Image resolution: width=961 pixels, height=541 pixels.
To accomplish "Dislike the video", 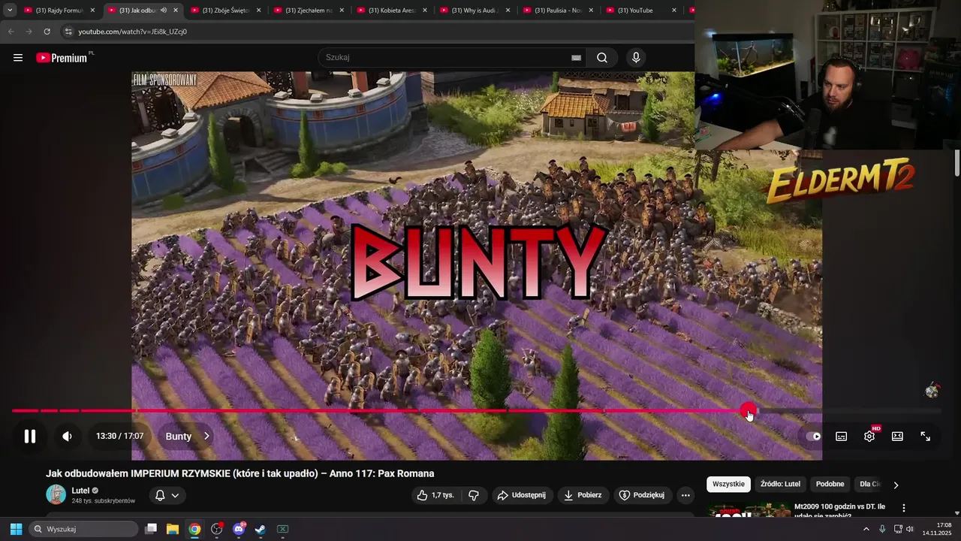I will pos(474,495).
